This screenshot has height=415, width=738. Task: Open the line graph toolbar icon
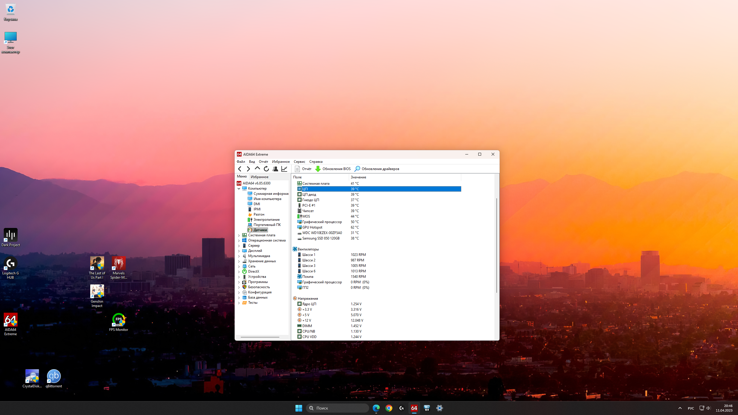pos(284,169)
